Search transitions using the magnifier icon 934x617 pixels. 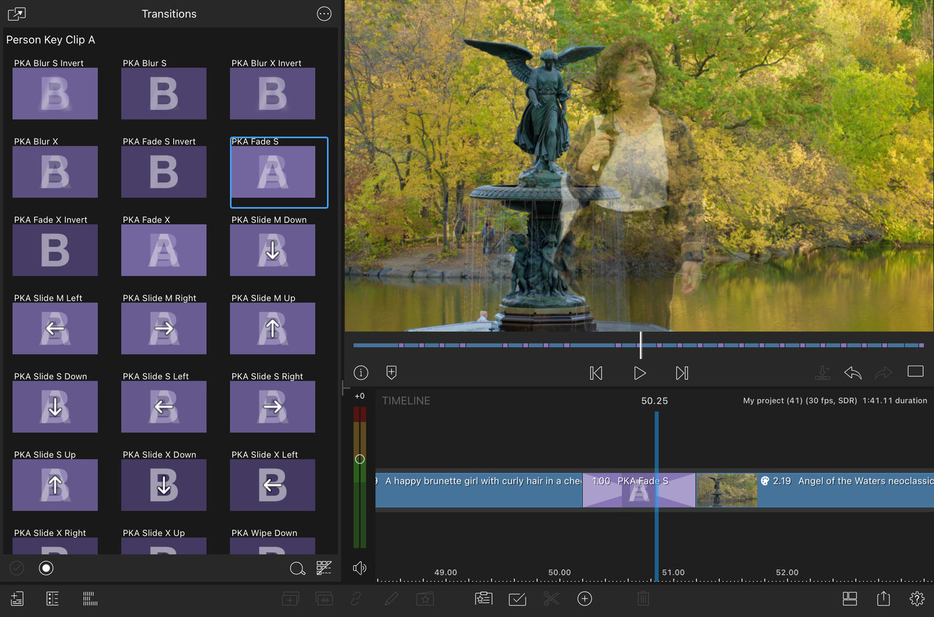pyautogui.click(x=297, y=568)
